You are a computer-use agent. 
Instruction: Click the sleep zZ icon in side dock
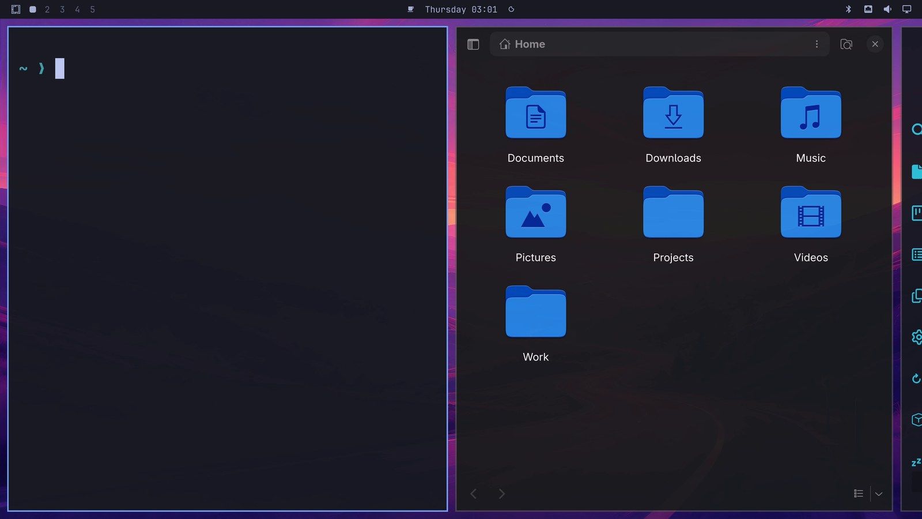pos(916,462)
